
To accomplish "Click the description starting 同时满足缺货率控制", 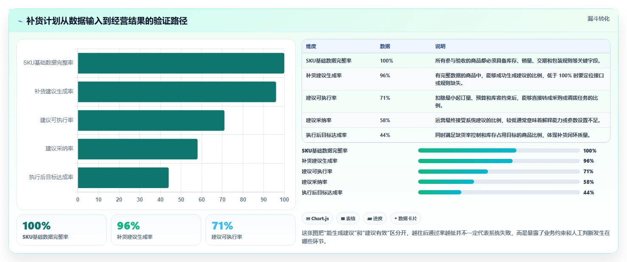I will 513,135.
